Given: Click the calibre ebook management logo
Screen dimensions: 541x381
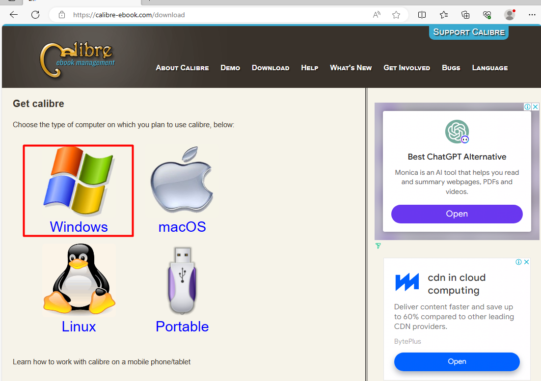Looking at the screenshot, I should (77, 59).
